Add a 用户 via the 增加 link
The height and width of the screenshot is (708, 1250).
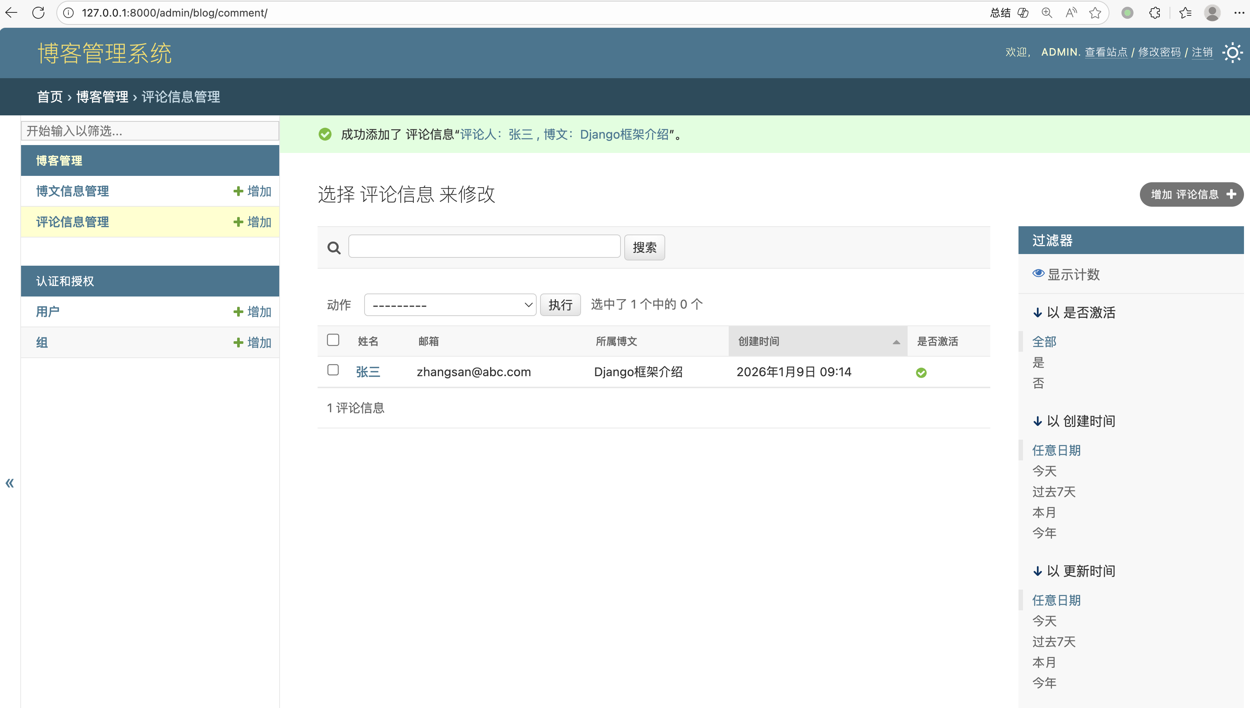252,312
